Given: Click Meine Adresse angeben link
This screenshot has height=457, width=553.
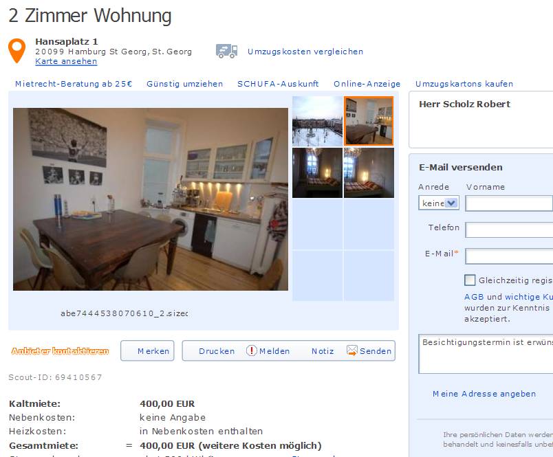Looking at the screenshot, I should point(484,394).
